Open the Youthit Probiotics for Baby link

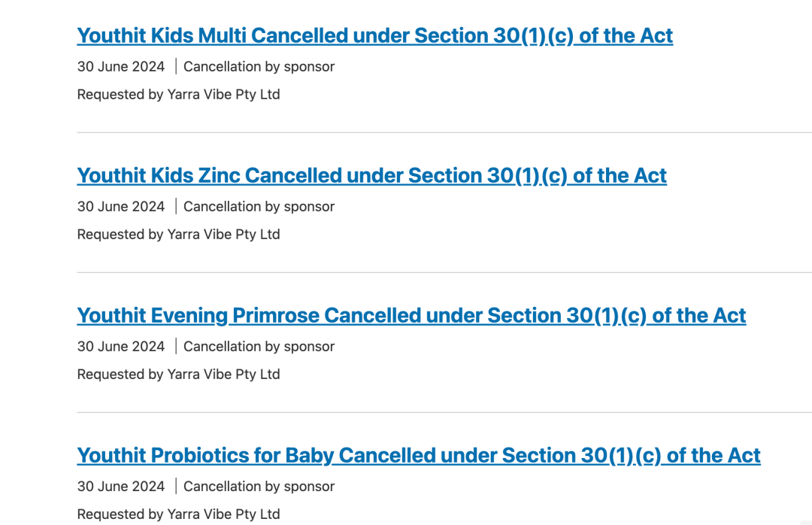tap(419, 455)
